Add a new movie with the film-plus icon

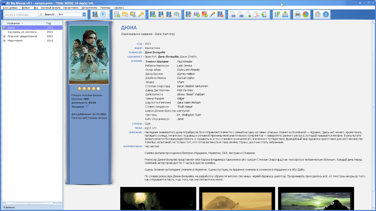153,14
